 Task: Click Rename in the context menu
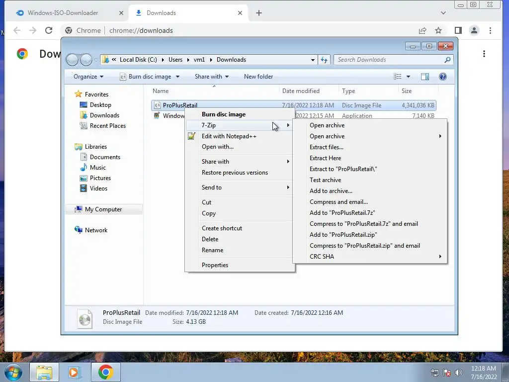pyautogui.click(x=240, y=250)
